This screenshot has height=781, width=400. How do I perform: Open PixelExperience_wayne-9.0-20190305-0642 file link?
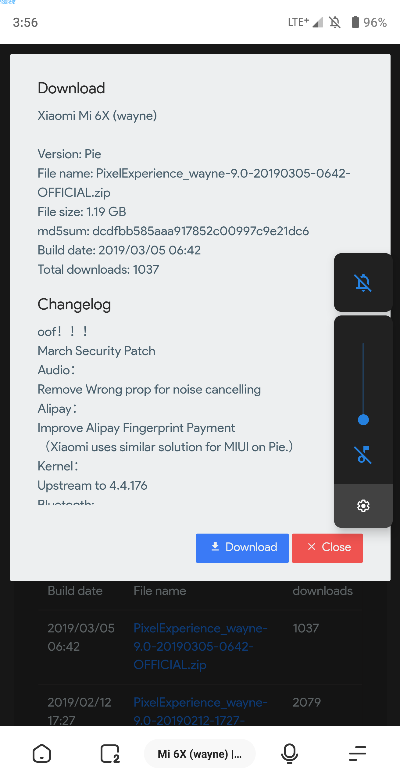coord(200,646)
